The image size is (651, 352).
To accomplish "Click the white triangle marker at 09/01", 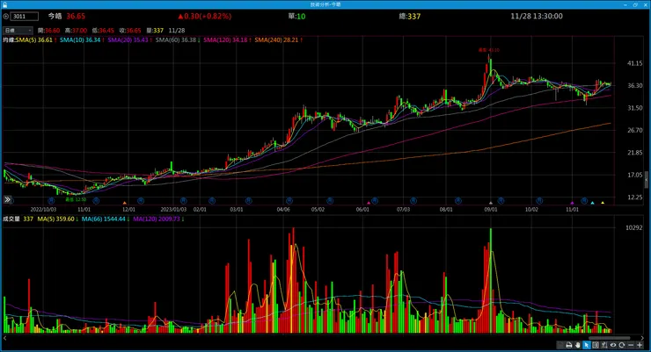I will click(x=491, y=203).
